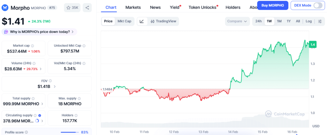
Task: Switch to line chart icon
Action: 142,21
